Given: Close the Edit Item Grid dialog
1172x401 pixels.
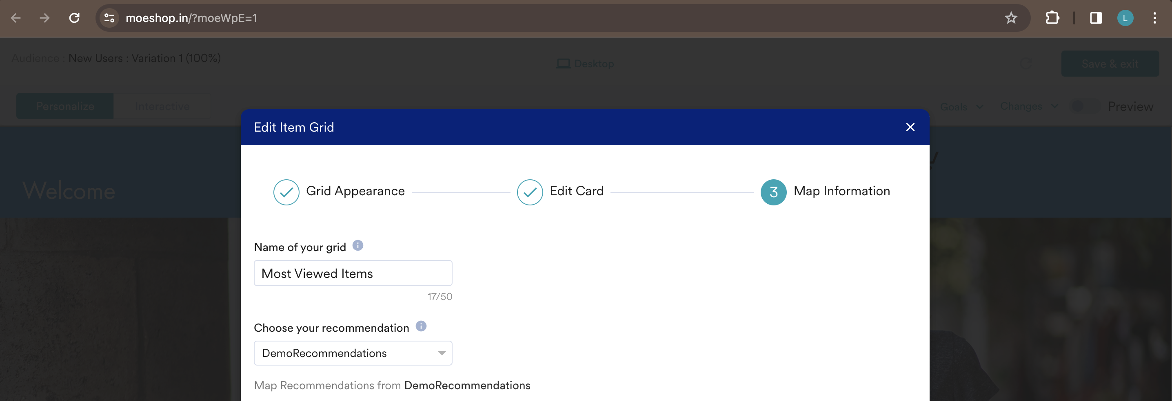Looking at the screenshot, I should click(910, 127).
